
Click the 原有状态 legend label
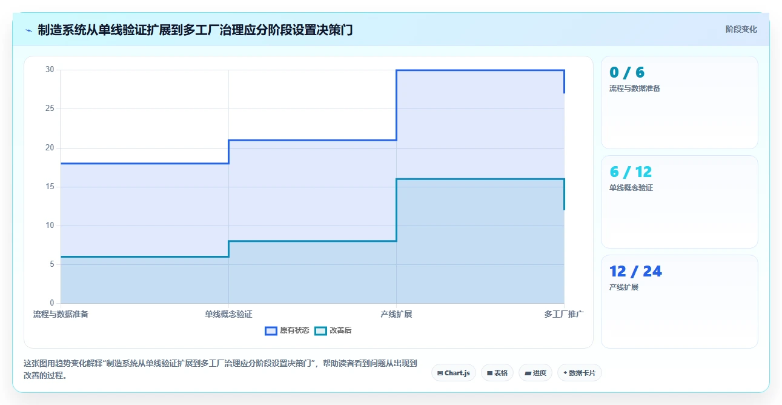(x=294, y=330)
